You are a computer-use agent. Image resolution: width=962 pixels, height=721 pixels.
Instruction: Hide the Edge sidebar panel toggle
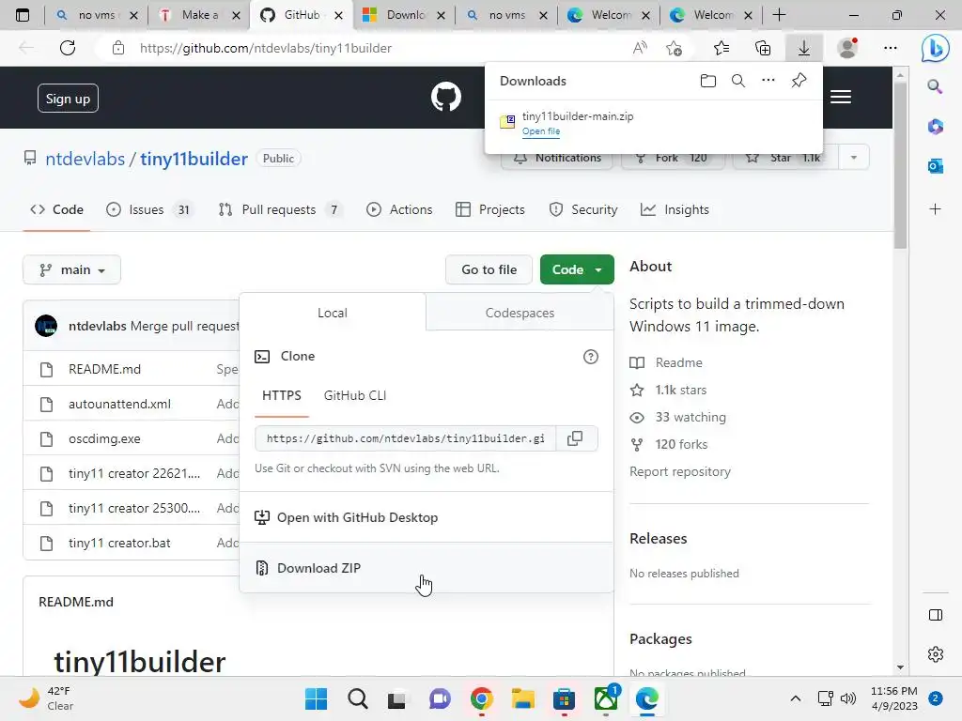pos(935,615)
